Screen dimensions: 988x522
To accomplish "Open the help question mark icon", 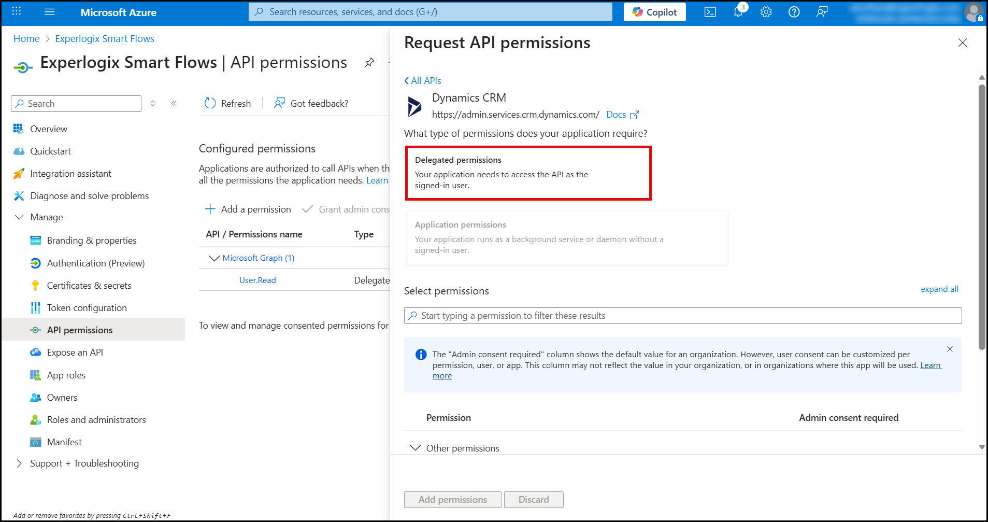I will tap(794, 12).
